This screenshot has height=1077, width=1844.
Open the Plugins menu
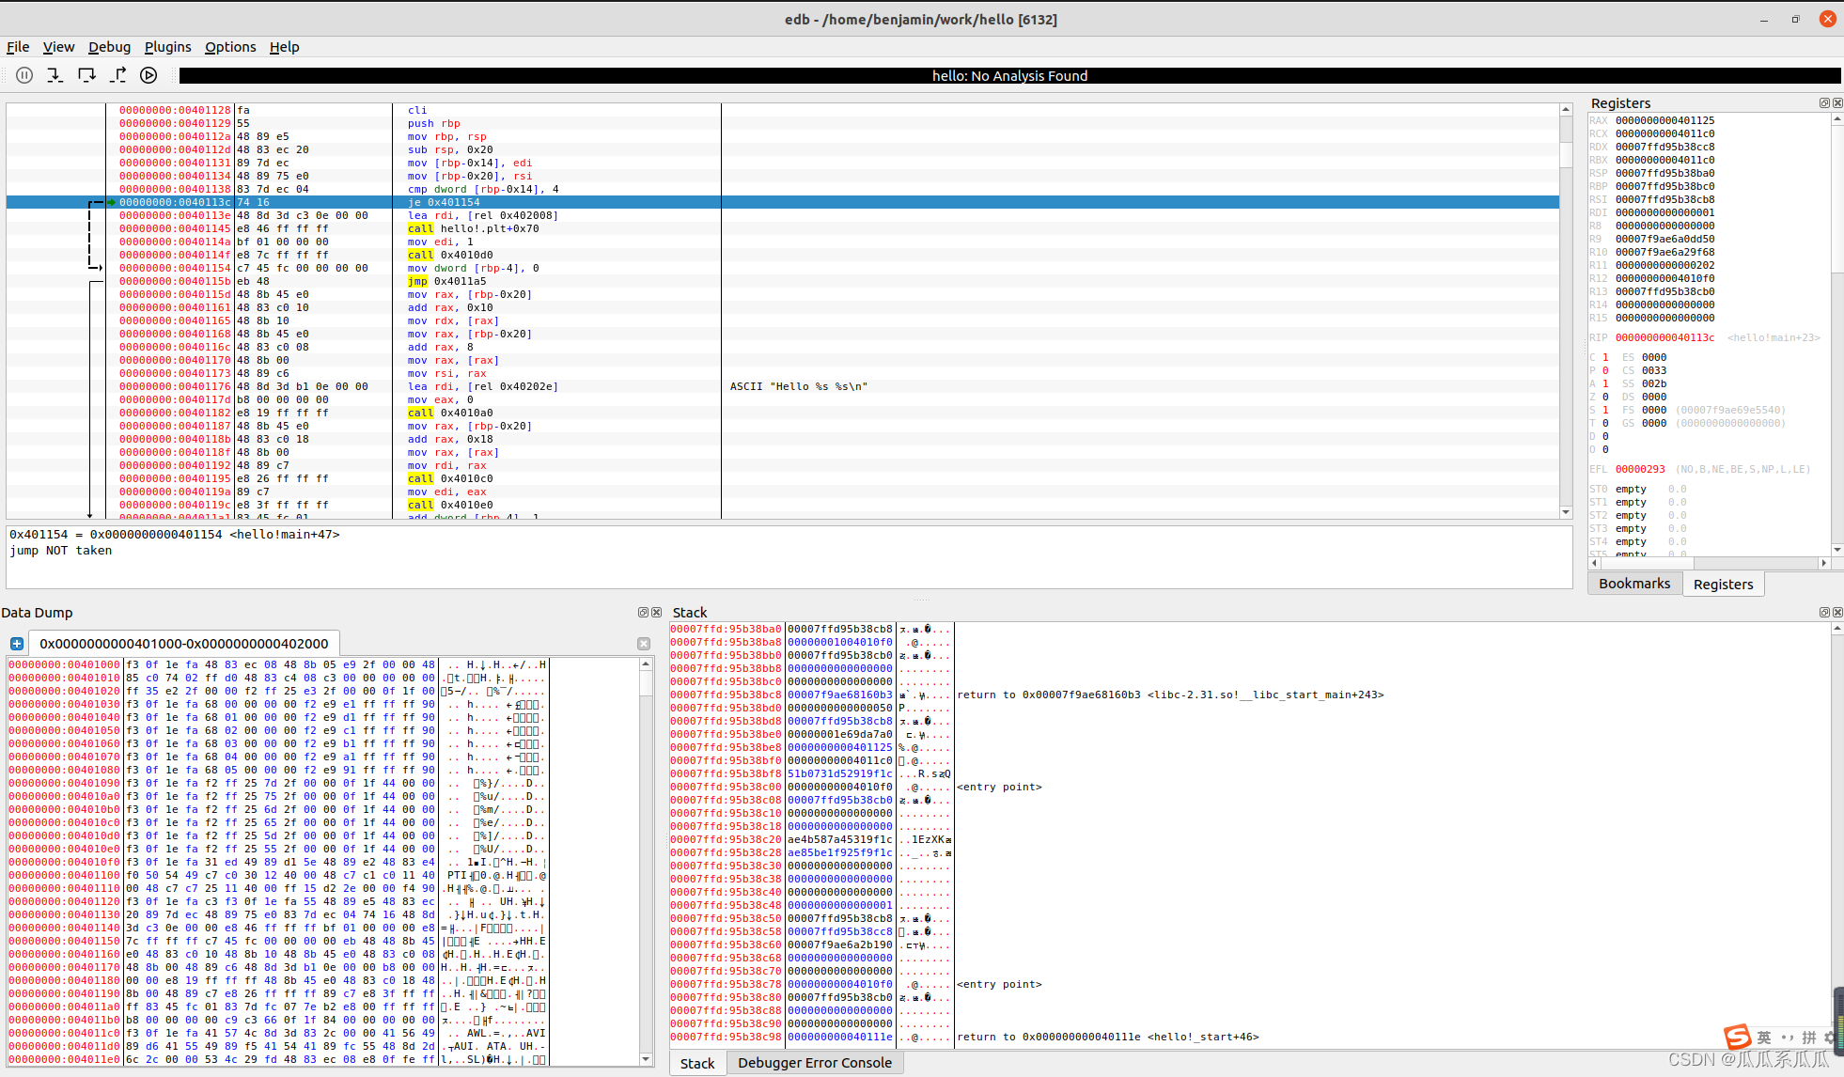click(167, 47)
